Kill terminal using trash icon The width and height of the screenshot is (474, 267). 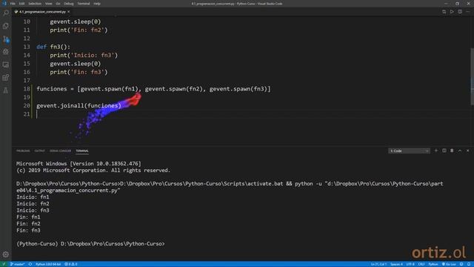click(x=452, y=151)
